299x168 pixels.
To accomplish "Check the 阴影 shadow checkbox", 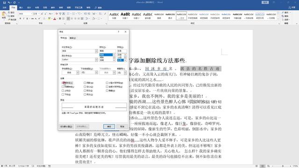I will click(x=85, y=83).
